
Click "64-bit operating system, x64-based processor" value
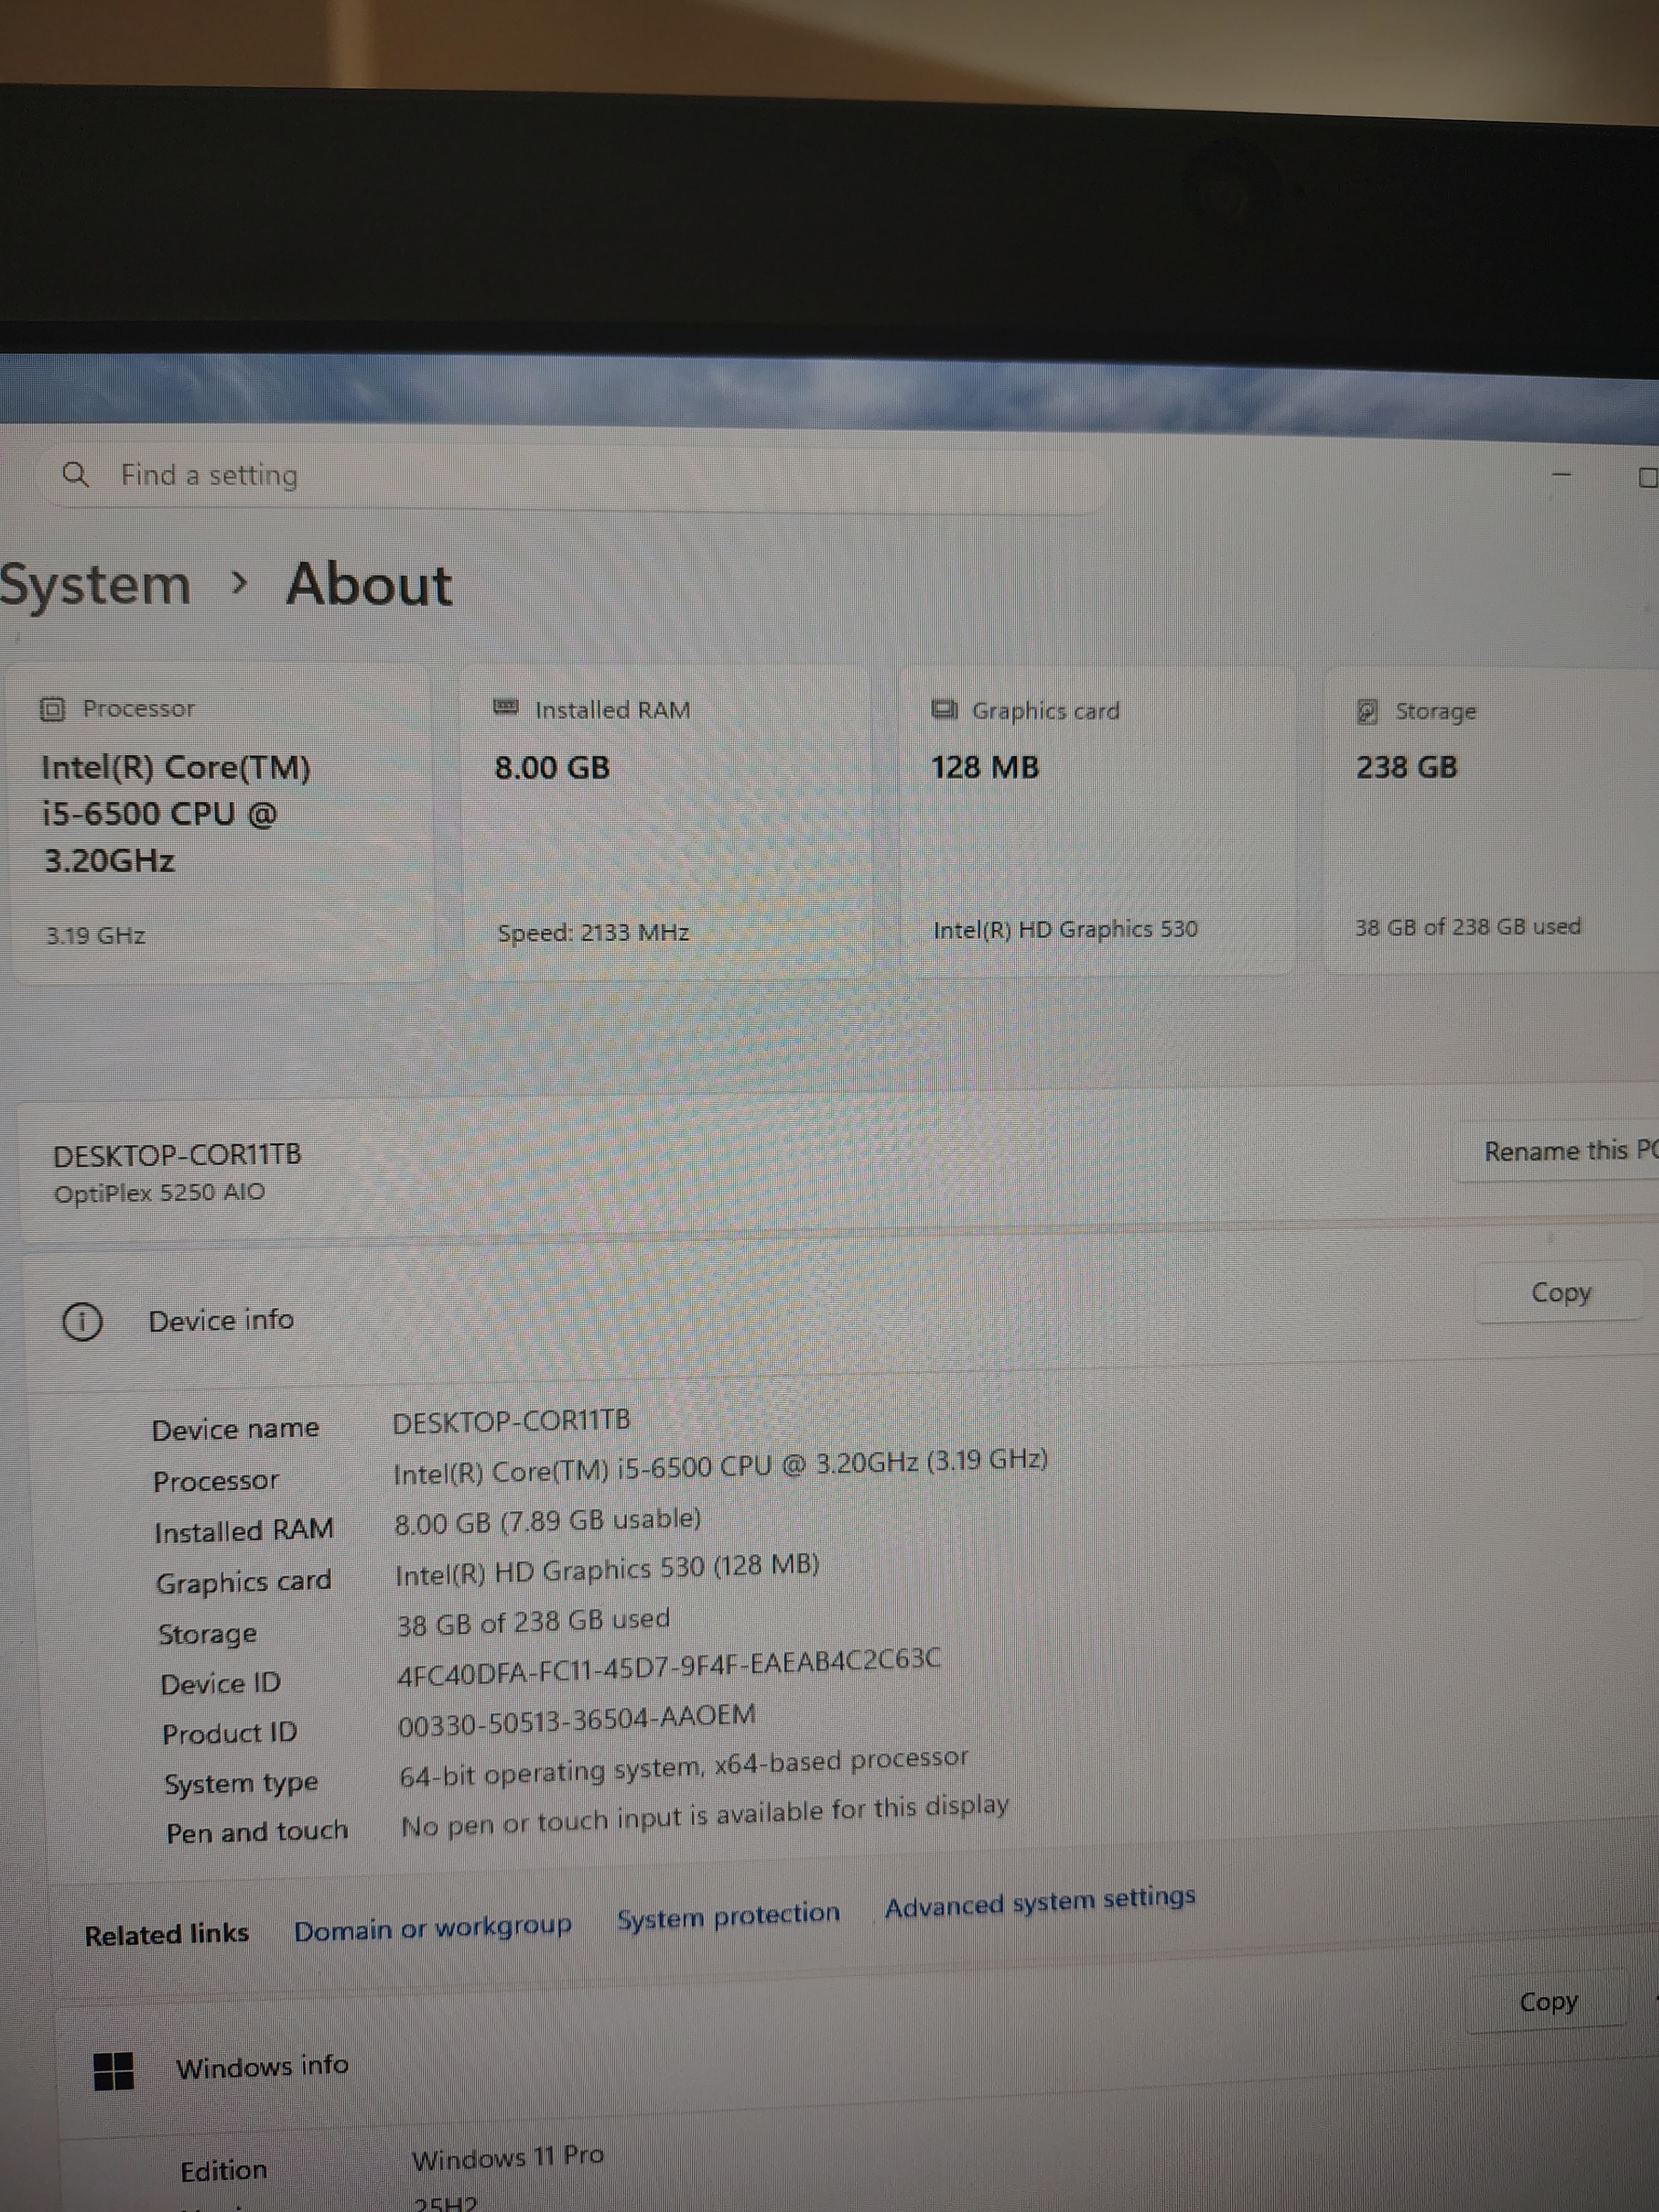tap(684, 1768)
